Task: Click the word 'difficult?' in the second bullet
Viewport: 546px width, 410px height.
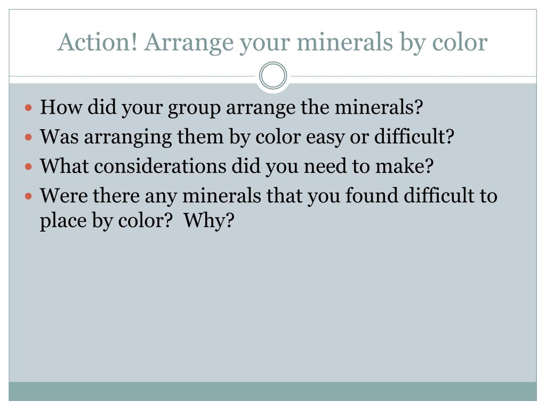Action: (414, 136)
